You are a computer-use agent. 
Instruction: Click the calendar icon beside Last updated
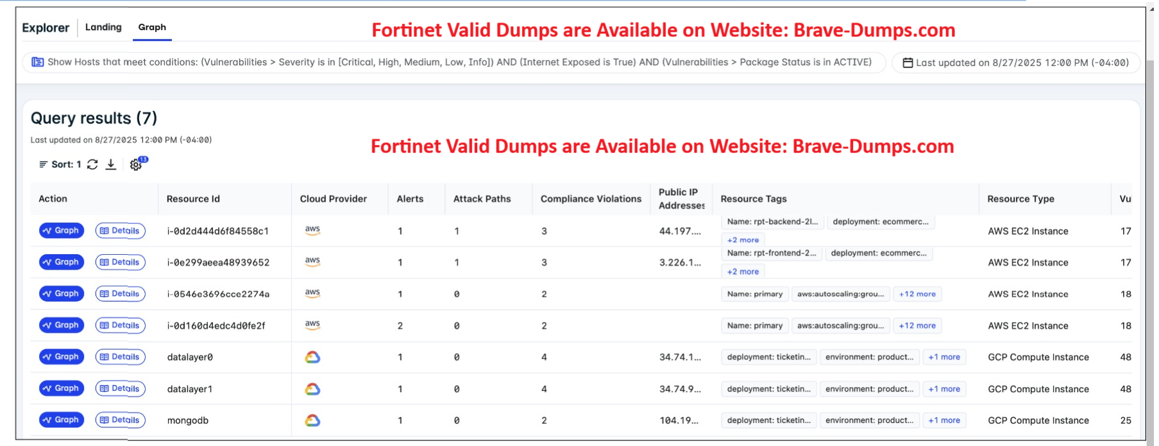(908, 63)
